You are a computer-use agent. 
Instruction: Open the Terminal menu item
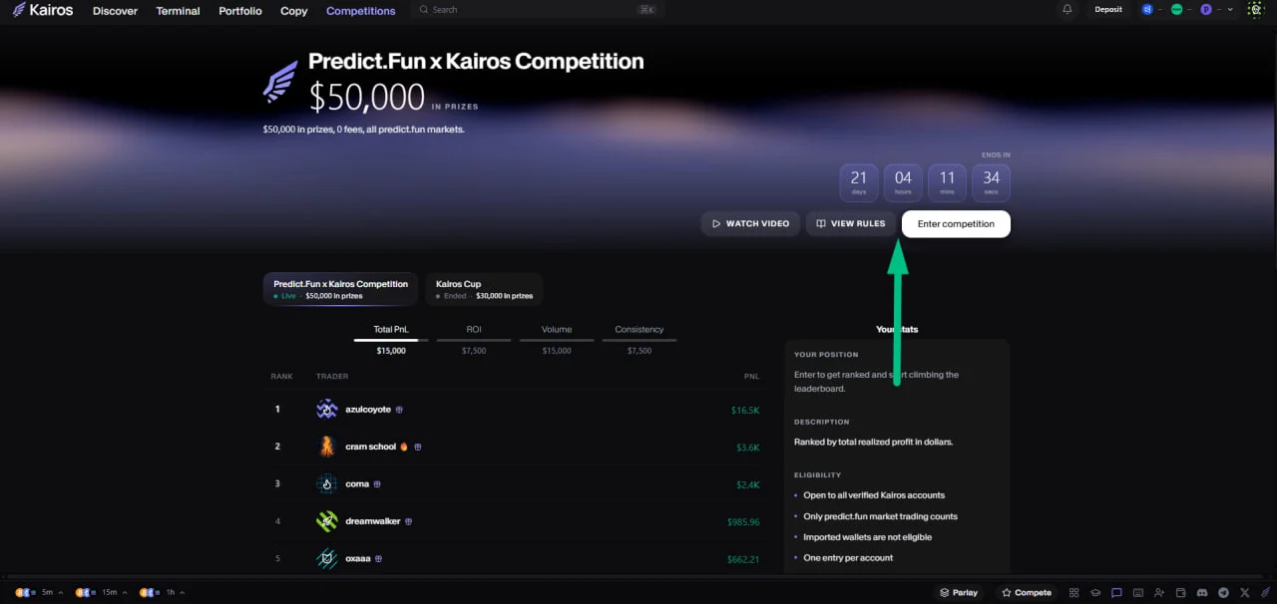[x=178, y=11]
